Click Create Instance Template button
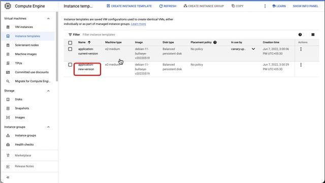 [x=129, y=6]
